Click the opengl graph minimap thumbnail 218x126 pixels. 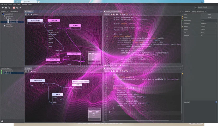pyautogui.click(x=94, y=57)
